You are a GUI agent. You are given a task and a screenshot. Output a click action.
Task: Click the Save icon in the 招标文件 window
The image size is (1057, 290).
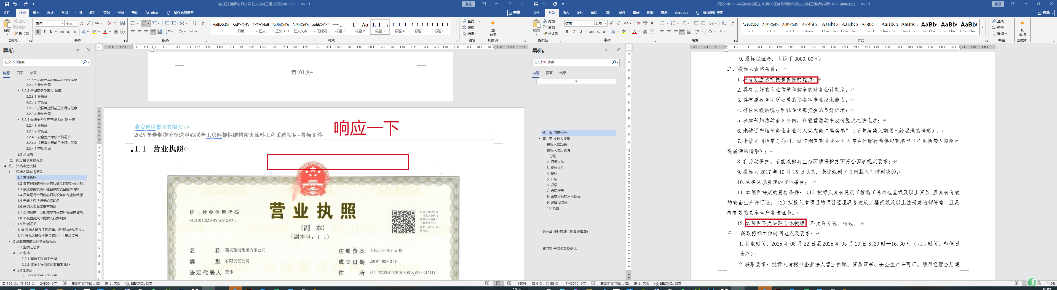click(x=536, y=4)
